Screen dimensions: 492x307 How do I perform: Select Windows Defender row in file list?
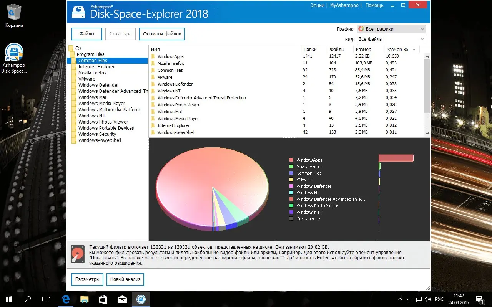tap(287, 84)
